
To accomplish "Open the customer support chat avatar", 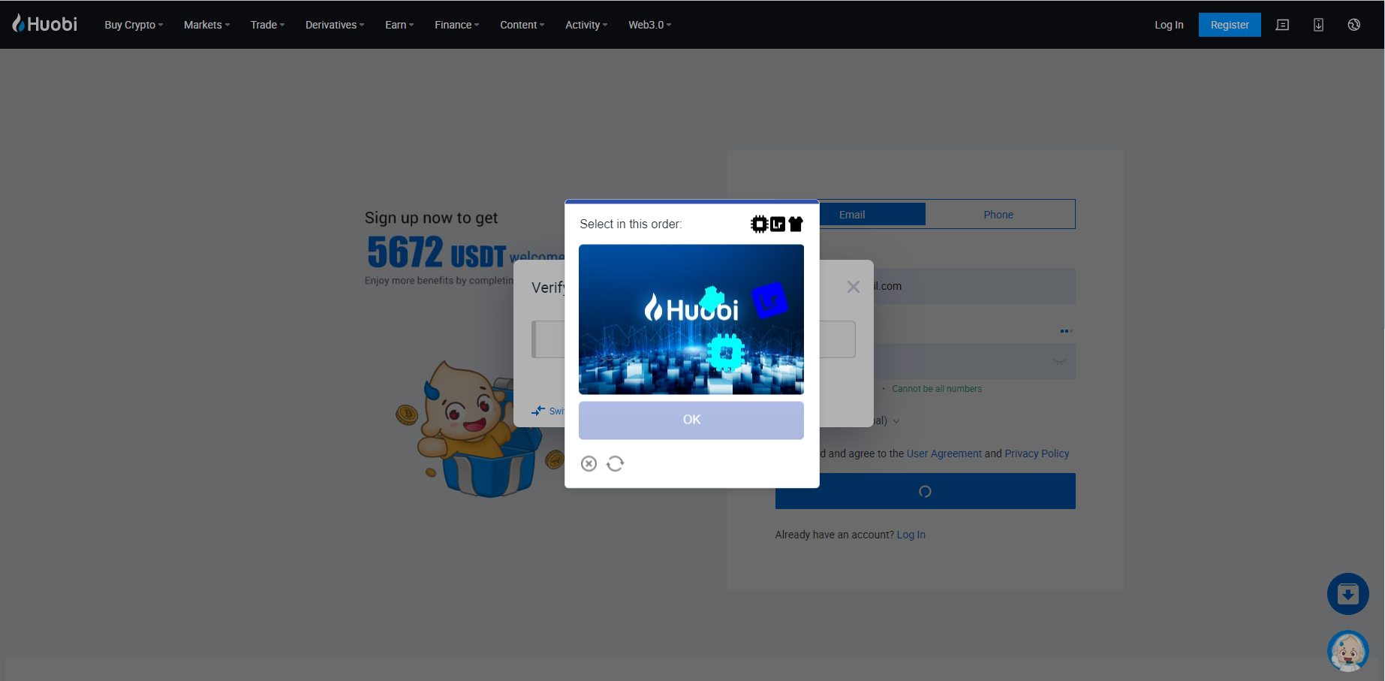I will [1347, 651].
